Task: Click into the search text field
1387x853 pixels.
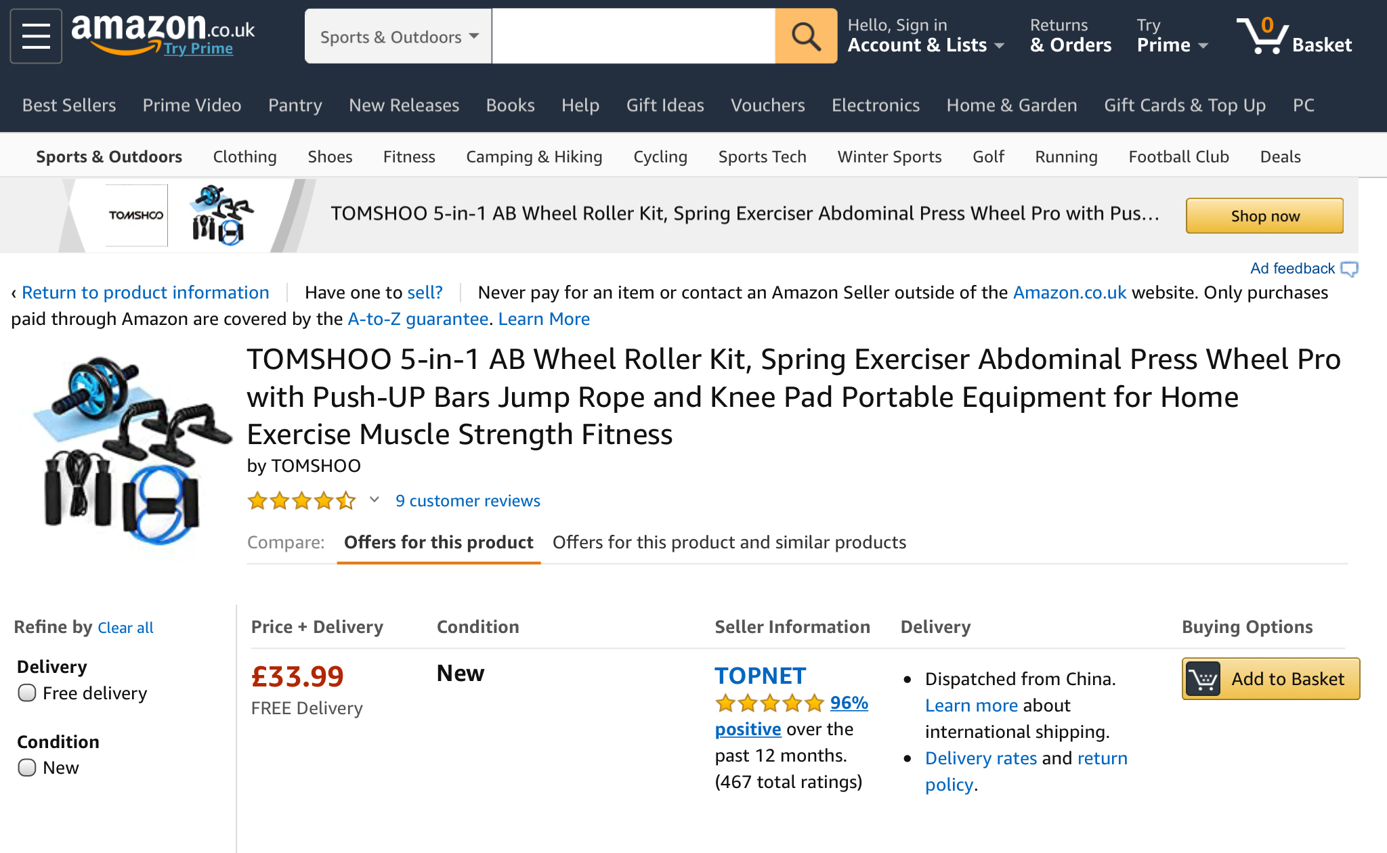Action: 633,37
